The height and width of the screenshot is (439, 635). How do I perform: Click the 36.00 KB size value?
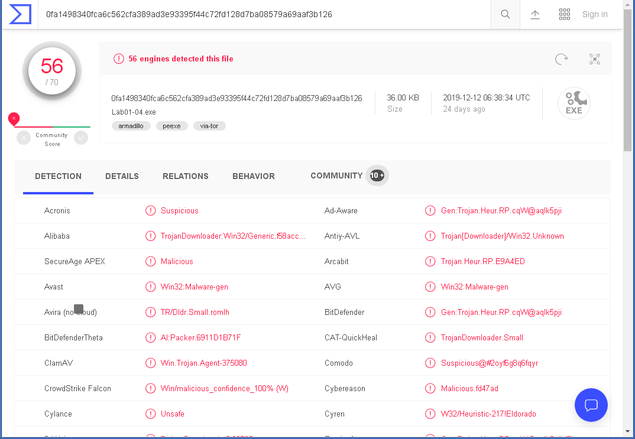[x=403, y=98]
